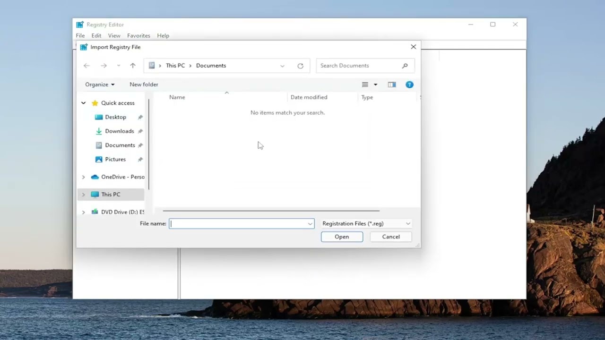Open the Registration Files (*.reg) filter dropdown

tap(366, 224)
